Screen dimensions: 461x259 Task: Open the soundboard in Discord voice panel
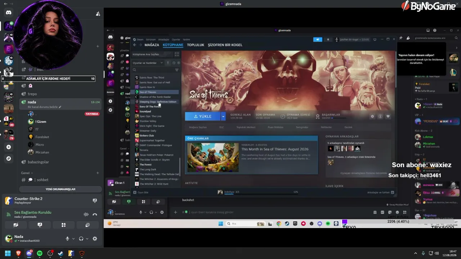coord(88,225)
